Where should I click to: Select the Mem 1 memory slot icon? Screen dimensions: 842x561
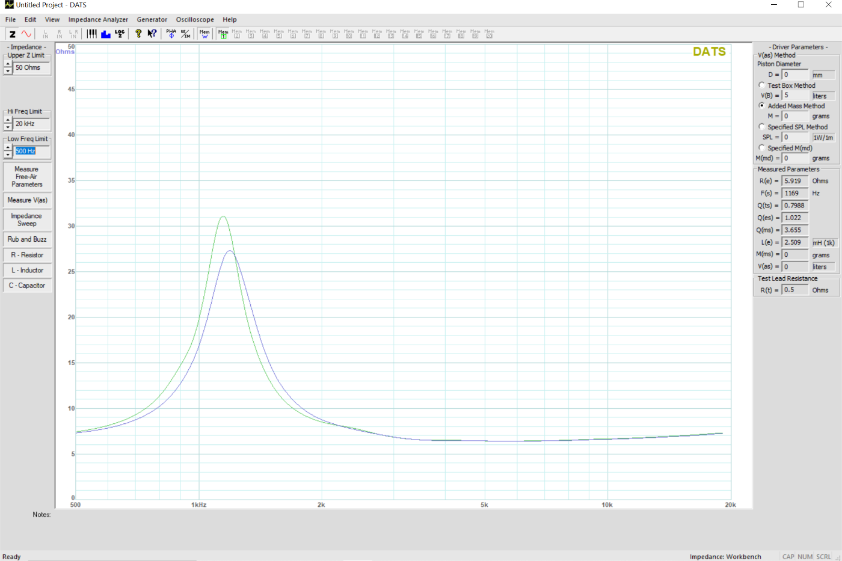point(223,34)
